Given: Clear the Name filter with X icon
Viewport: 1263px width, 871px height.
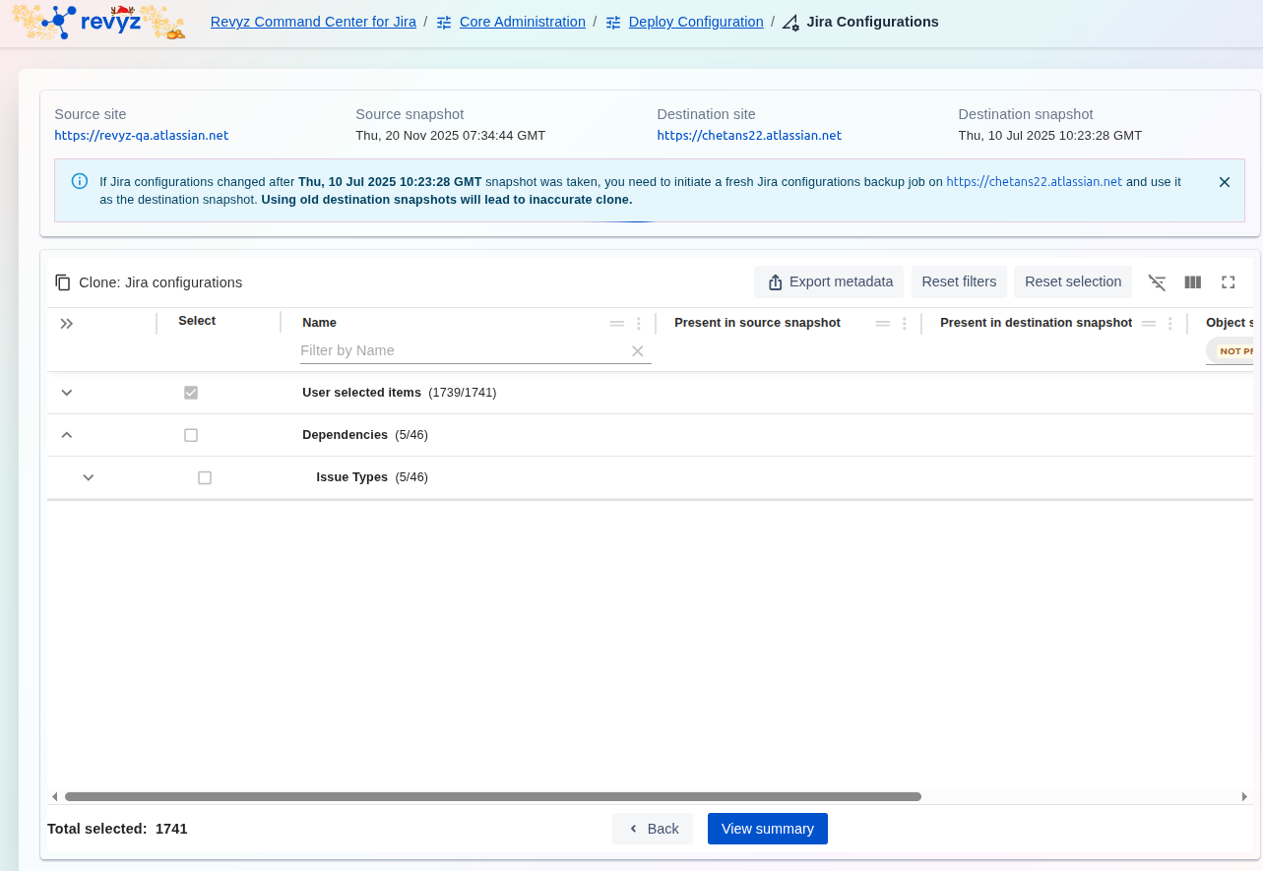Looking at the screenshot, I should [637, 350].
